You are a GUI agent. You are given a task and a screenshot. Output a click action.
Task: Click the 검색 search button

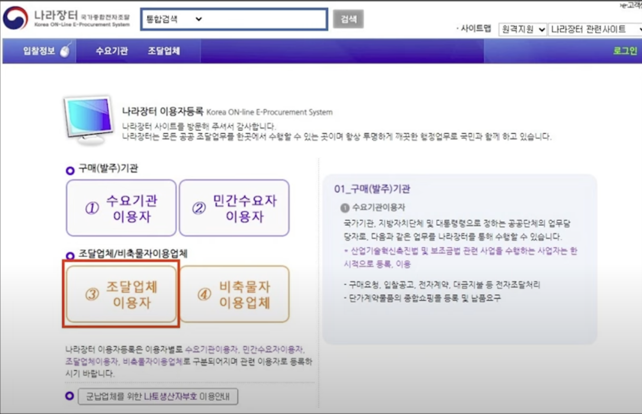(348, 19)
